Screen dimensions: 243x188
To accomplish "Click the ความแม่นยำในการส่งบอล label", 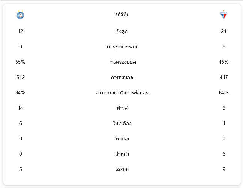I will 122,92.
